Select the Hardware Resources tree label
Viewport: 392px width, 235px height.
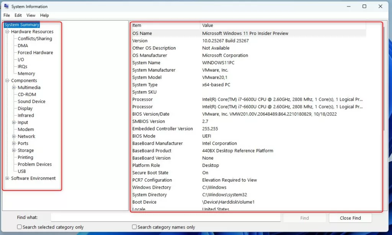click(x=32, y=31)
